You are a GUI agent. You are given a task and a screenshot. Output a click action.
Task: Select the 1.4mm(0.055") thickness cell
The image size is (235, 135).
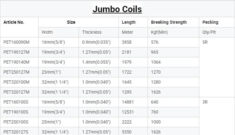[96, 62]
